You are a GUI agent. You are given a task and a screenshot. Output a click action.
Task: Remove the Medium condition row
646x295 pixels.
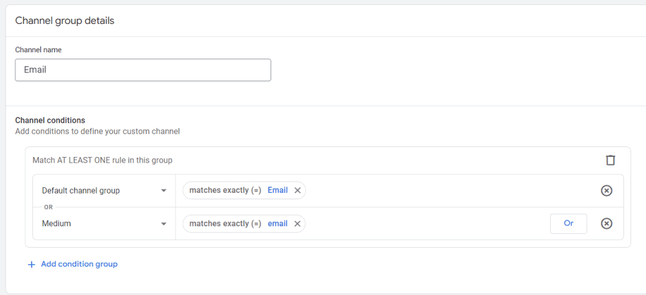click(606, 224)
